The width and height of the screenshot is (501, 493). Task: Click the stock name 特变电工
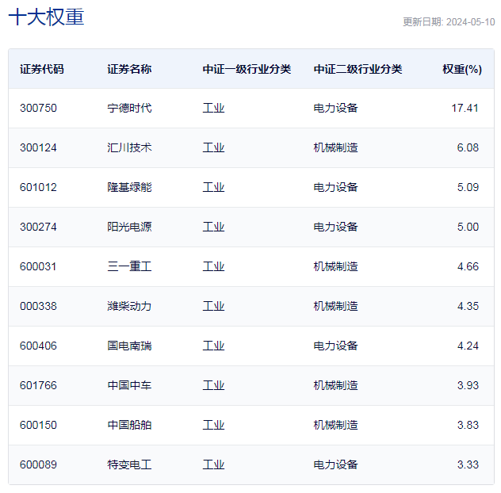point(129,464)
